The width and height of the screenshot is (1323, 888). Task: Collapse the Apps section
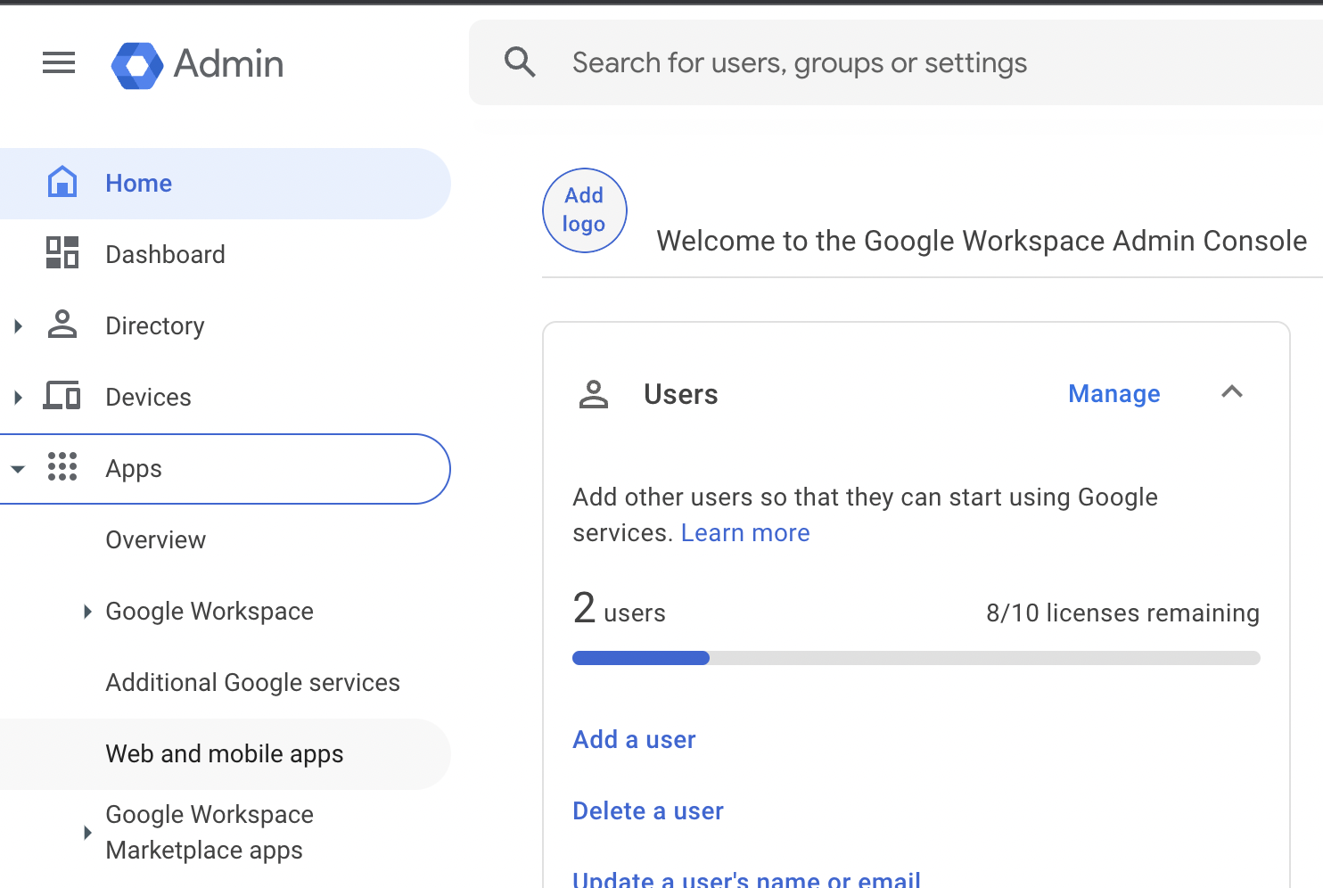pyautogui.click(x=18, y=468)
